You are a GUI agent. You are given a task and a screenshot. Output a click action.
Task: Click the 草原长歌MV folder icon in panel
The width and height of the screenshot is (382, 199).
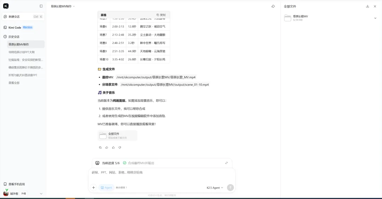[x=288, y=18]
